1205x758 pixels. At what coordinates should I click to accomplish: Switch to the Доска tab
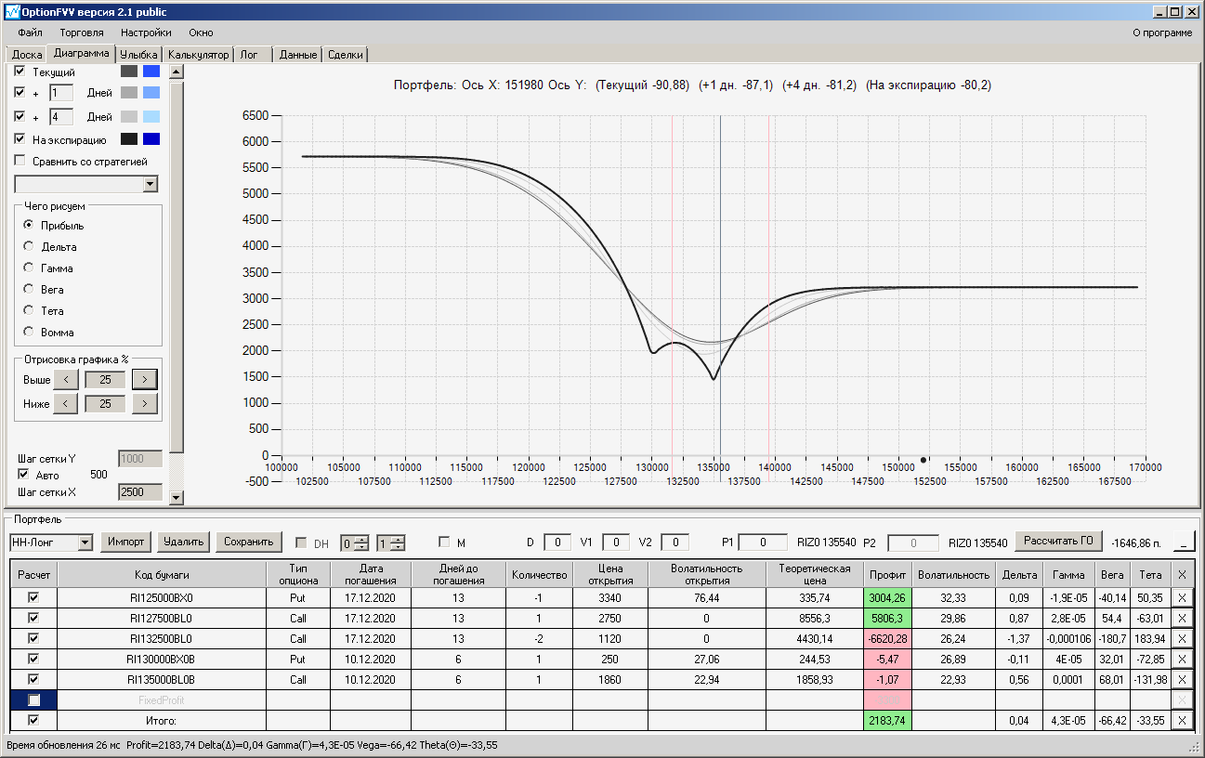pos(27,55)
